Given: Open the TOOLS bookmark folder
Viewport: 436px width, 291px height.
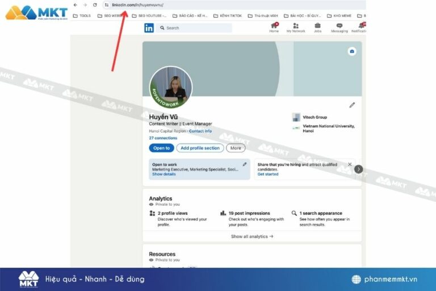Looking at the screenshot, I should [x=82, y=16].
